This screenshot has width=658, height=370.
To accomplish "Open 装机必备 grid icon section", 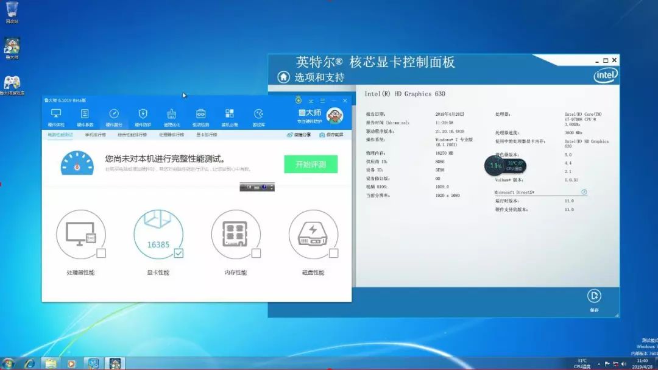I will click(230, 117).
